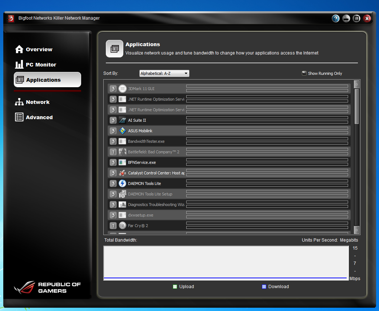
Task: Click the Battlefield: Bad Company 2 icon
Action: tap(123, 152)
